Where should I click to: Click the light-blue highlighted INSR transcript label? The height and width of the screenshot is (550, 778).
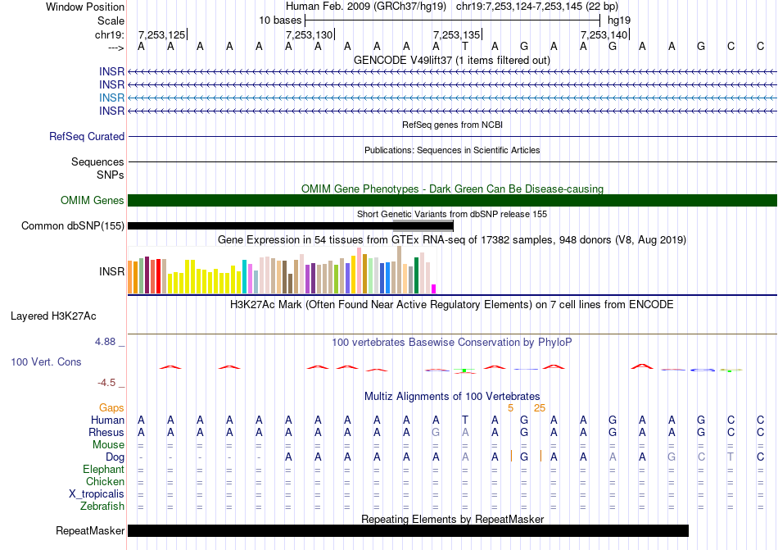click(x=111, y=98)
